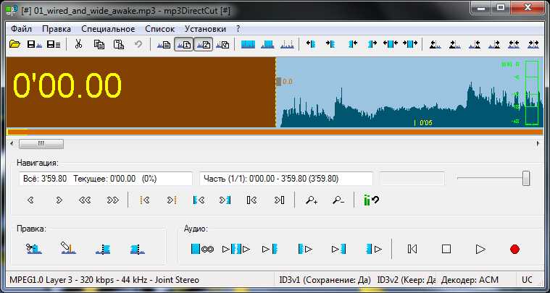Click 'ID3v1 (Сохранение: Да)' status entry
The height and width of the screenshot is (293, 550).
click(325, 280)
